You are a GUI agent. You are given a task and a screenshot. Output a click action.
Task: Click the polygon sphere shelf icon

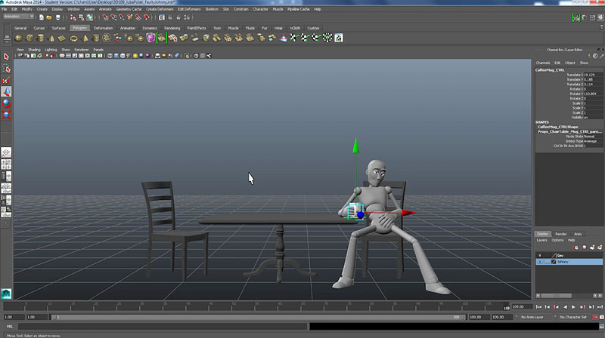pyautogui.click(x=19, y=38)
